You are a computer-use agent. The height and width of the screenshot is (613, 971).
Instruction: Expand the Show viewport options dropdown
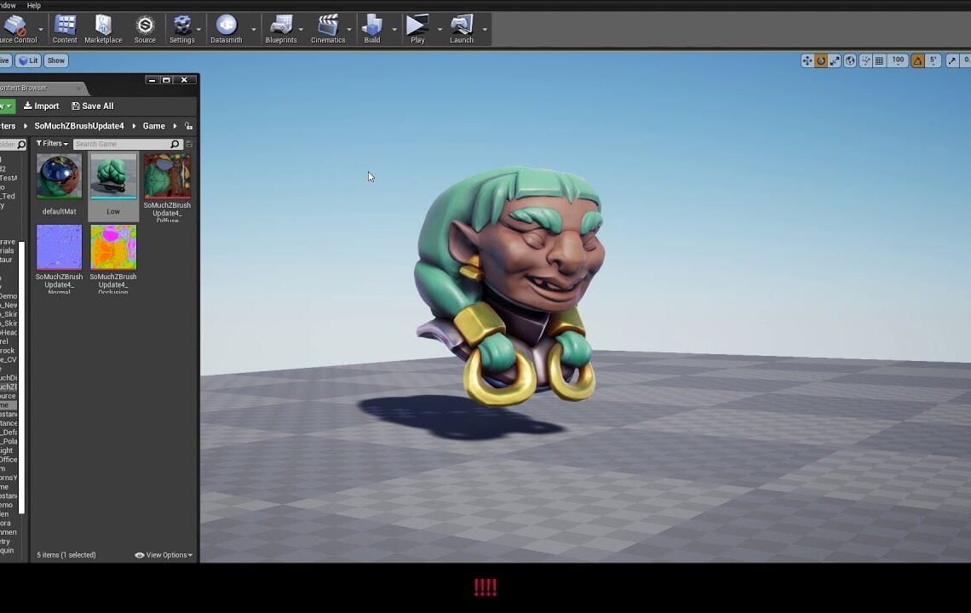(x=56, y=60)
